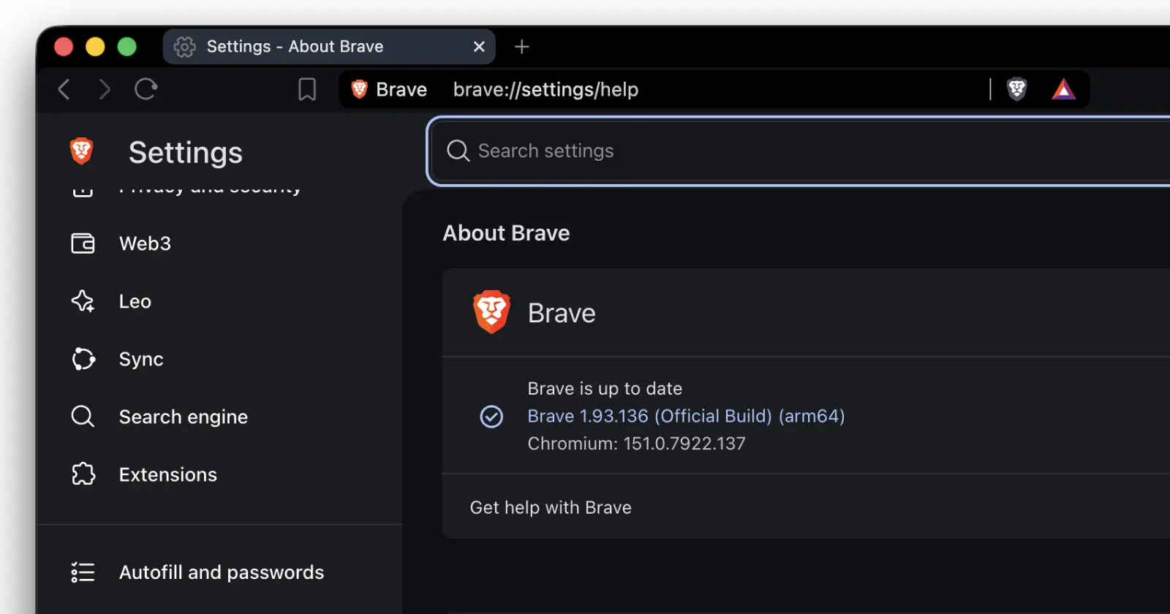Click the Brave lion icon beside the URL
The width and height of the screenshot is (1170, 614).
click(359, 89)
